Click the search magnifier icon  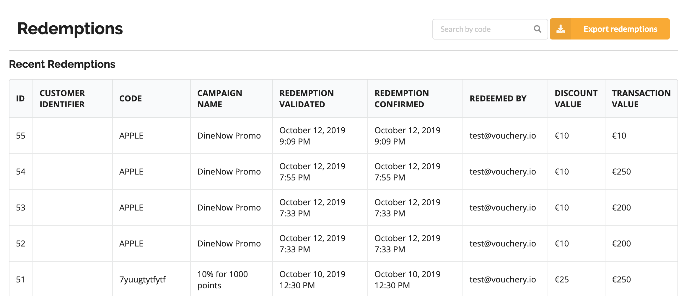pos(538,29)
